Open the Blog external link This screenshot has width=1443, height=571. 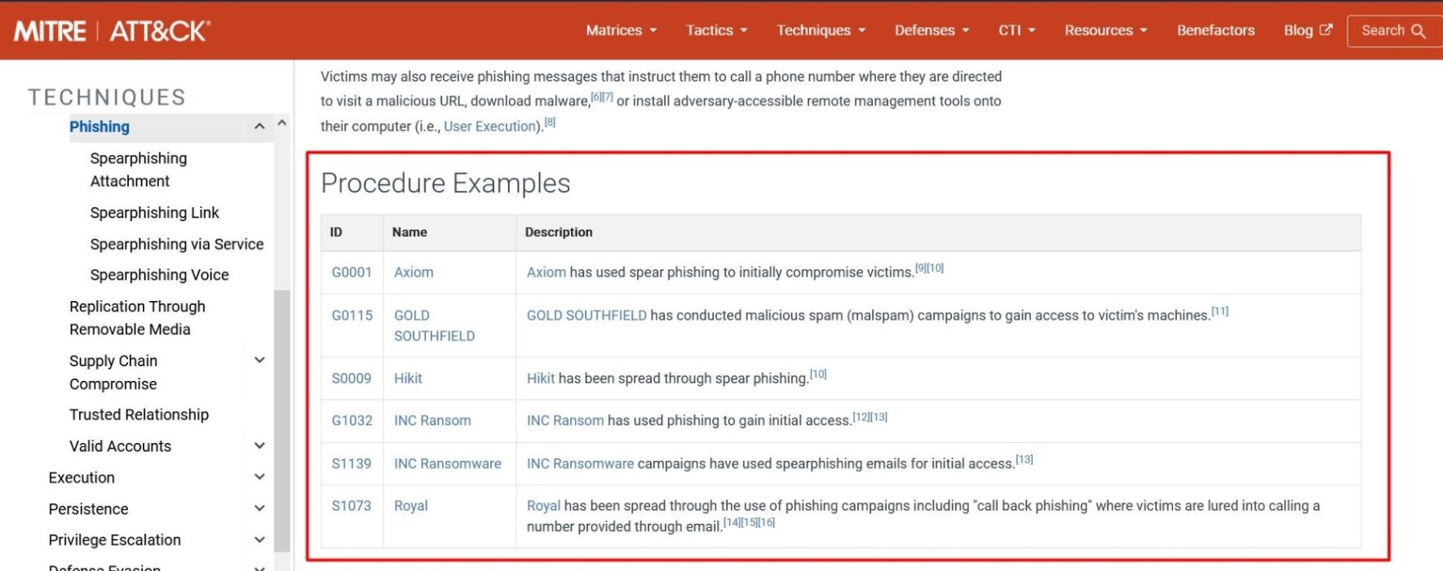tap(1307, 30)
